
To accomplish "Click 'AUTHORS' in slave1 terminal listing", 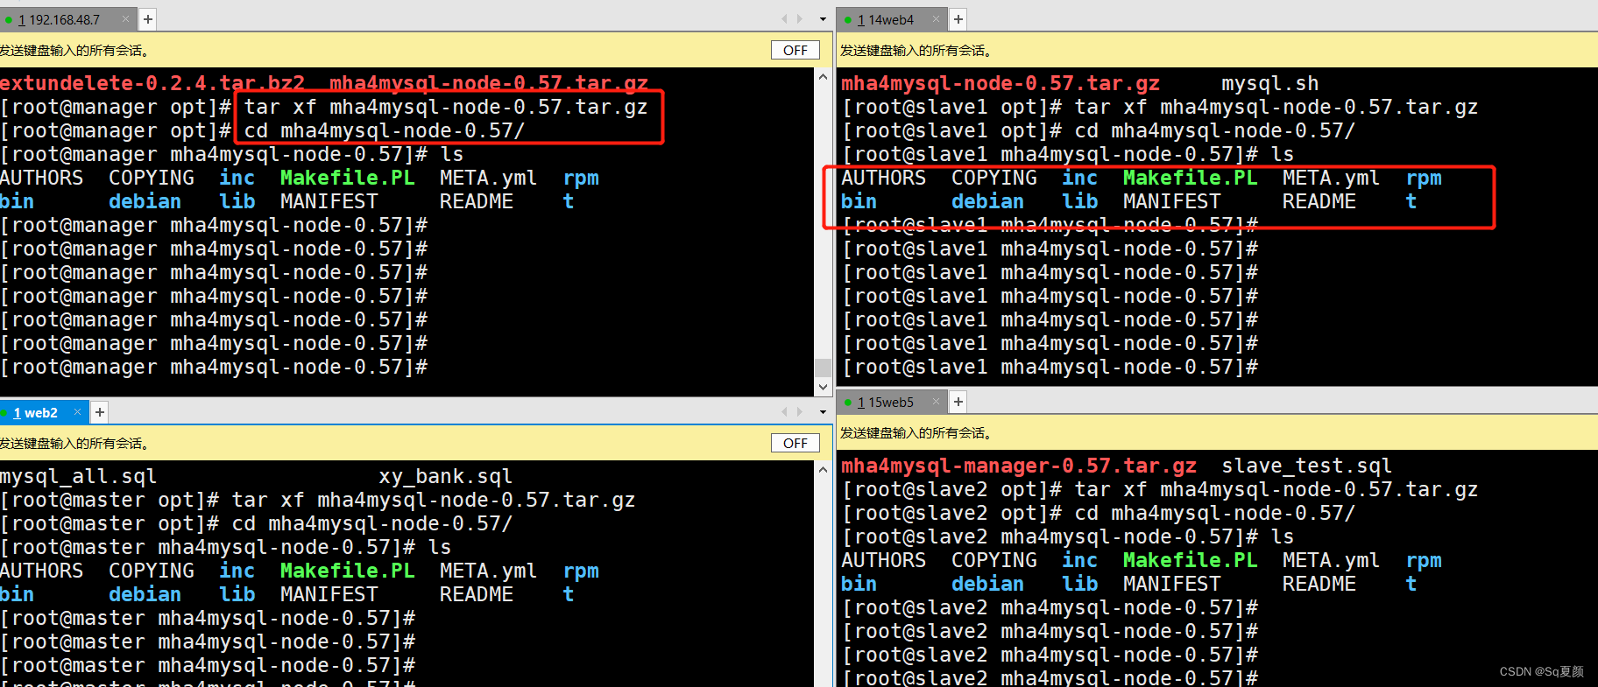I will click(x=883, y=178).
